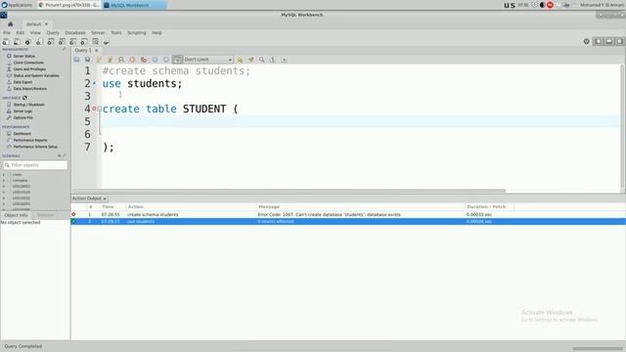The height and width of the screenshot is (352, 626).
Task: Open the Database menu
Action: point(75,32)
